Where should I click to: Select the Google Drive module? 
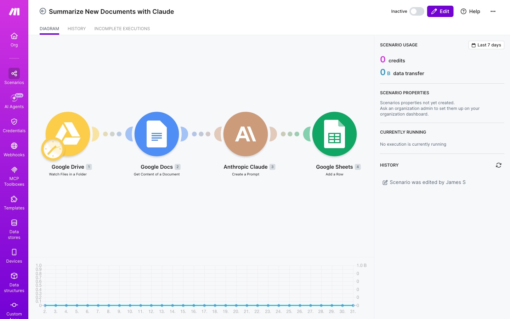coord(68,134)
